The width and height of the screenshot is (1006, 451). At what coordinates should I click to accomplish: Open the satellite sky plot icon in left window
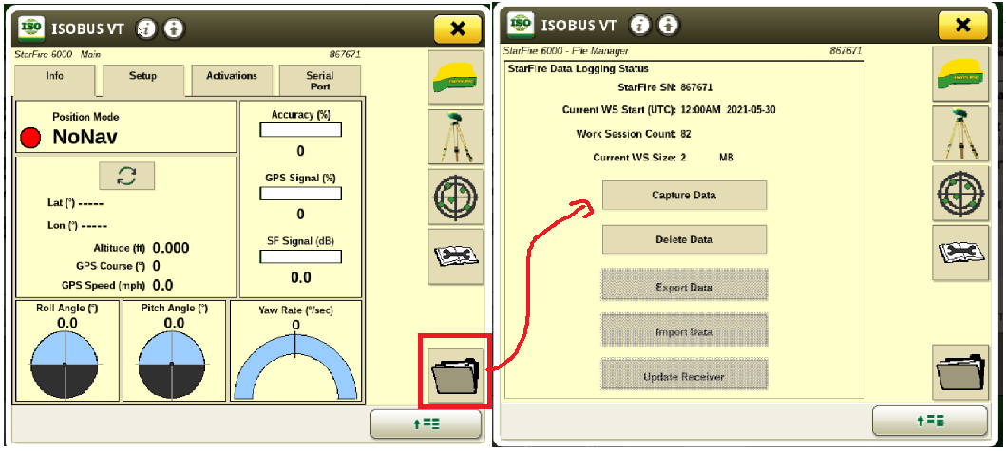point(456,196)
